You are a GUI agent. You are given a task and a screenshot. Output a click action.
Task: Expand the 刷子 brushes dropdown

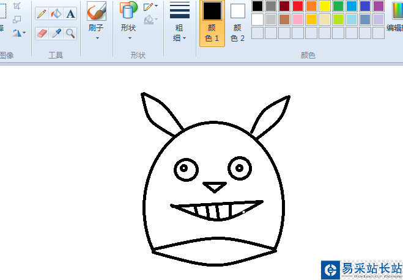[x=97, y=38]
